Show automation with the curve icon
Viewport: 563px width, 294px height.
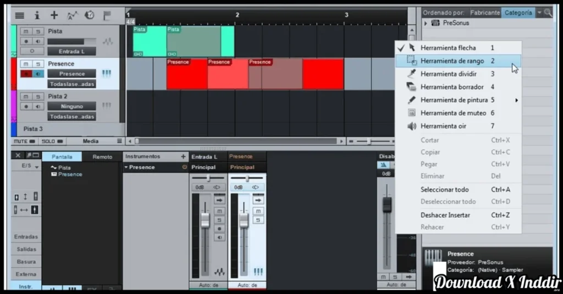click(x=72, y=15)
